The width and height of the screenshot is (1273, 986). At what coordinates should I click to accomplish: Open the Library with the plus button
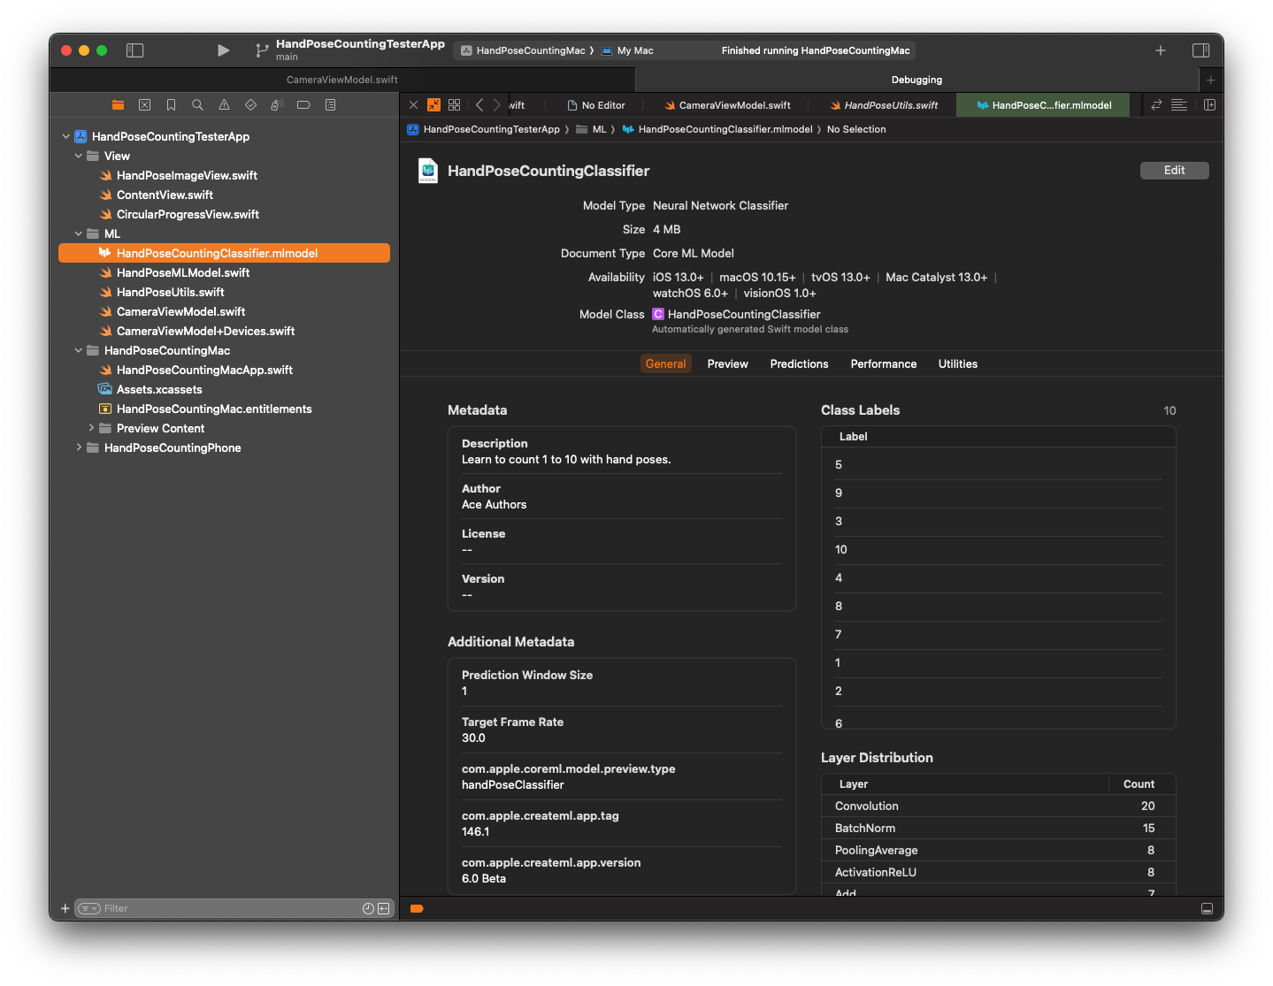pos(1160,50)
